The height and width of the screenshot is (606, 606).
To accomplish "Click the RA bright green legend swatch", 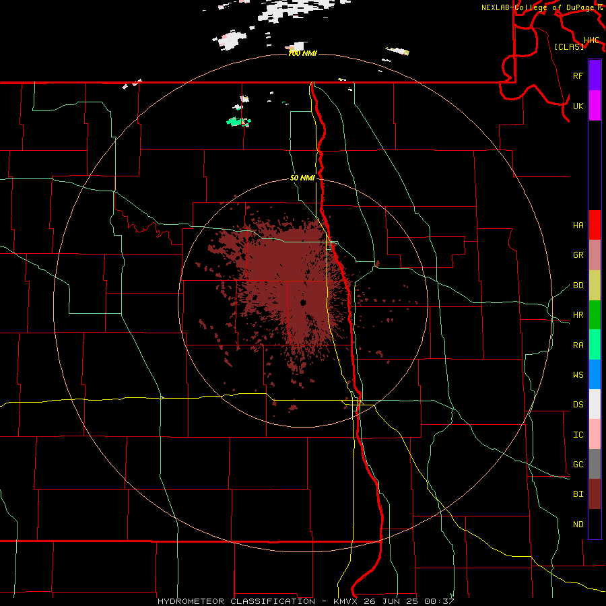I will click(x=595, y=345).
